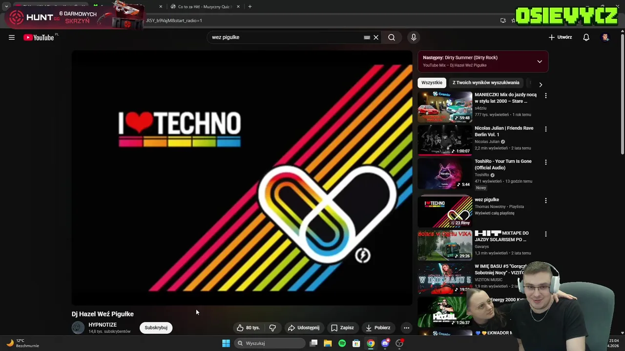This screenshot has width=625, height=351.
Task: Click the Subskrybuj button
Action: pos(156,328)
